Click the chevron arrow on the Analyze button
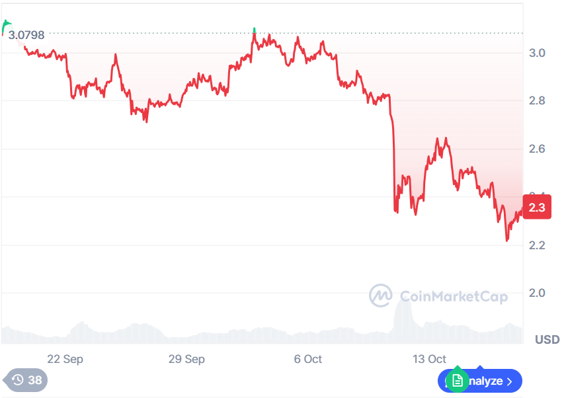Image resolution: width=566 pixels, height=398 pixels. tap(509, 381)
